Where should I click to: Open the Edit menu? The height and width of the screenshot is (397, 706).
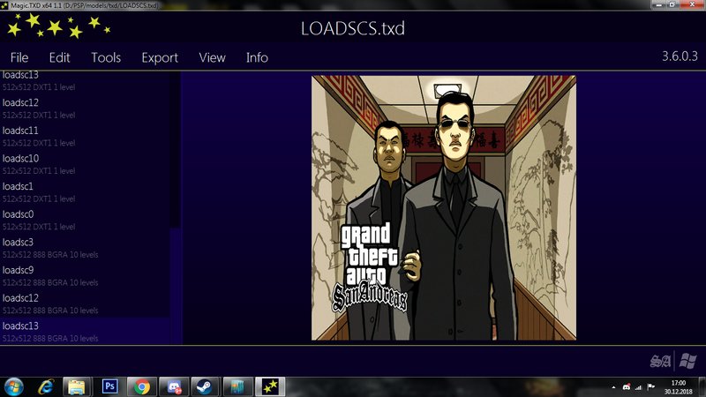59,57
